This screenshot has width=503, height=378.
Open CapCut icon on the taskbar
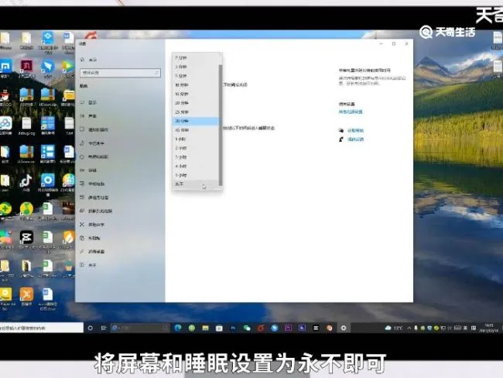tap(316, 328)
